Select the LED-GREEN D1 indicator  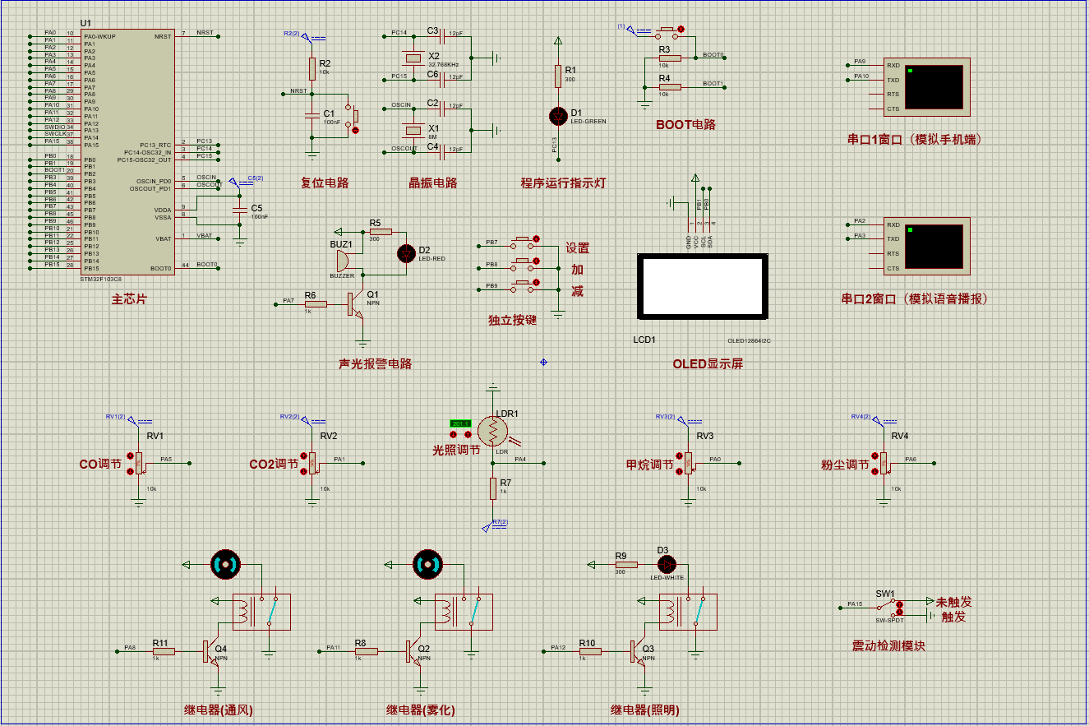tap(558, 116)
